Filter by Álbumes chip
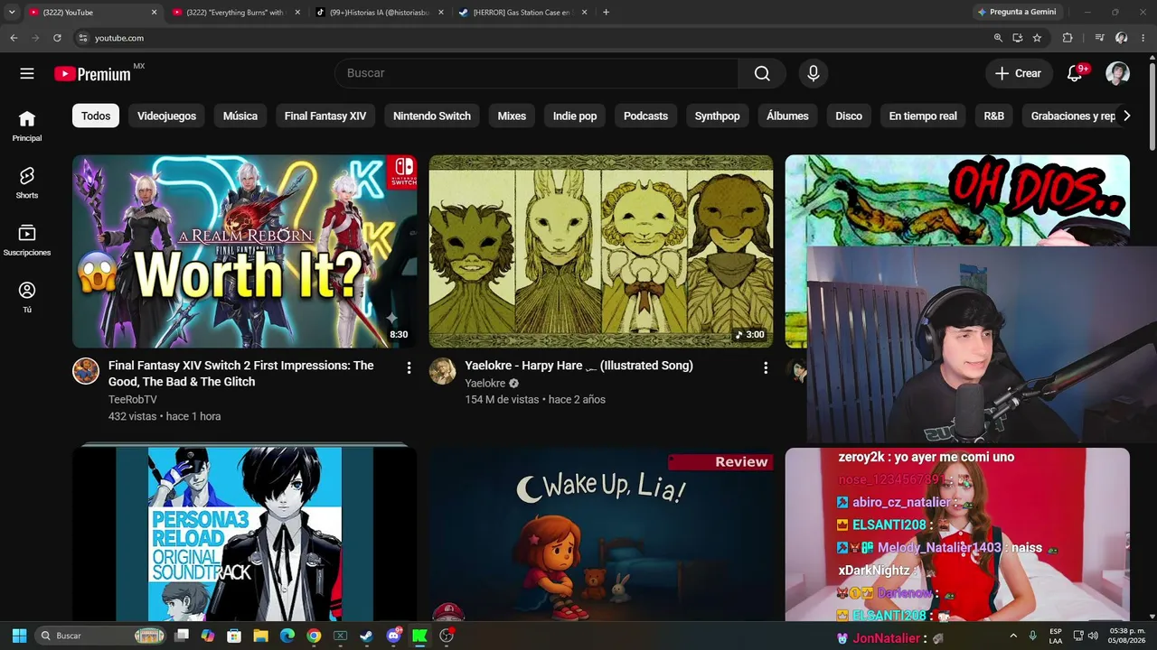 click(787, 116)
